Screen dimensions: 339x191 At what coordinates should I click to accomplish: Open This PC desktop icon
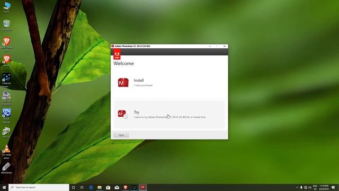[x=7, y=7]
